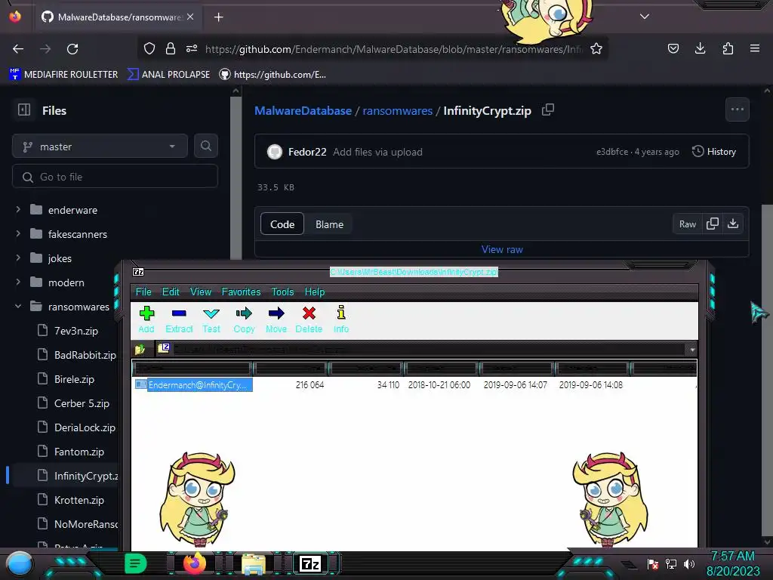Open Cerber 5.zip in file tree

coord(82,403)
